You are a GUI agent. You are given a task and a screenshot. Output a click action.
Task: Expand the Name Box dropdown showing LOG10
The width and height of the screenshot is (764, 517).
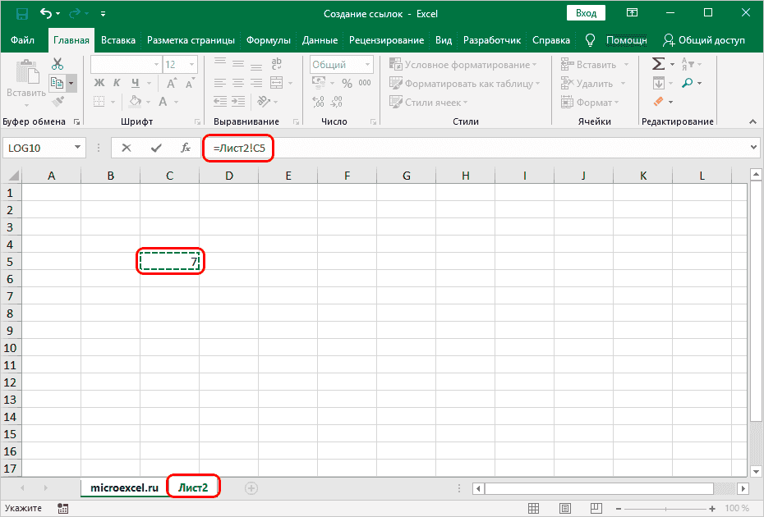pyautogui.click(x=78, y=148)
